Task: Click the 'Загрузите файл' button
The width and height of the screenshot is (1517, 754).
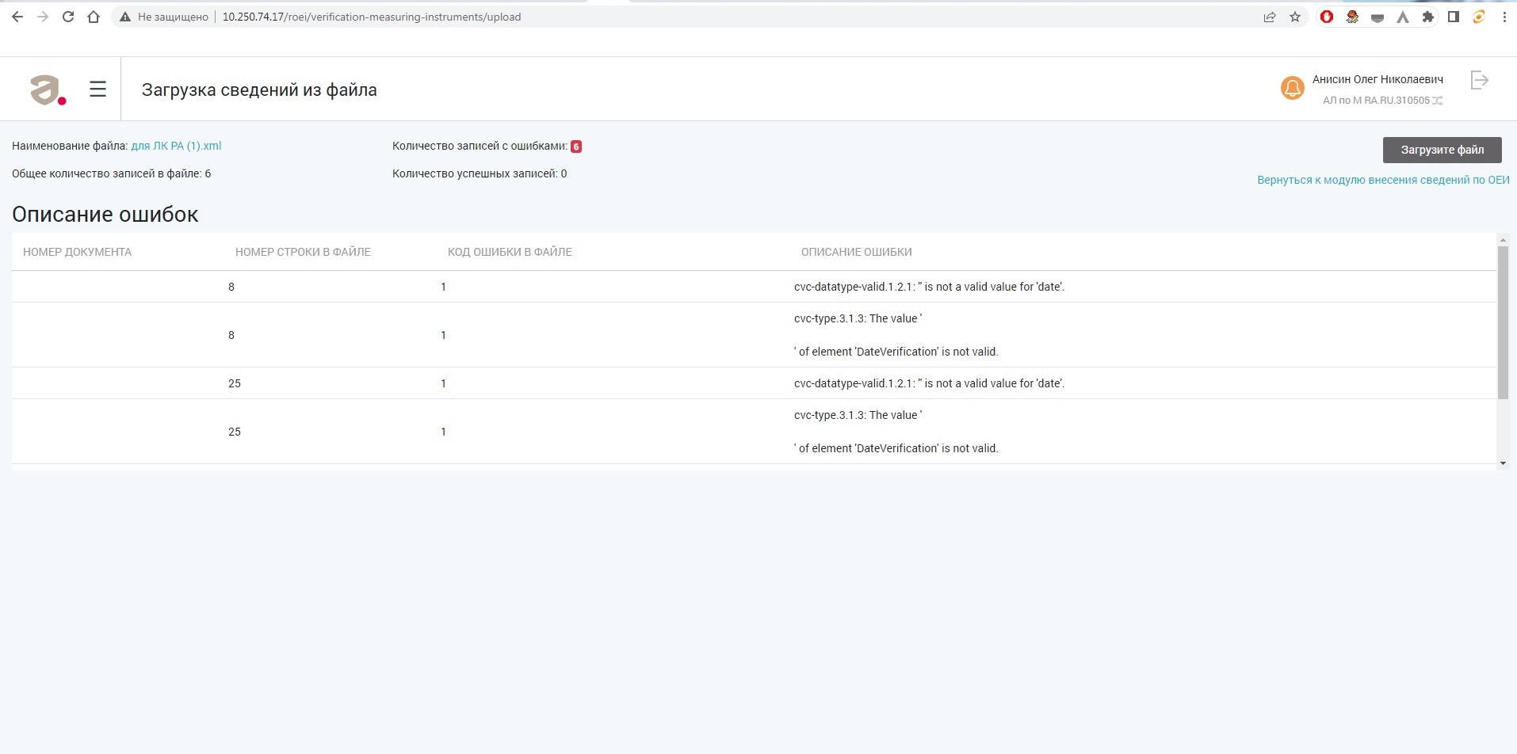Action: (1442, 150)
